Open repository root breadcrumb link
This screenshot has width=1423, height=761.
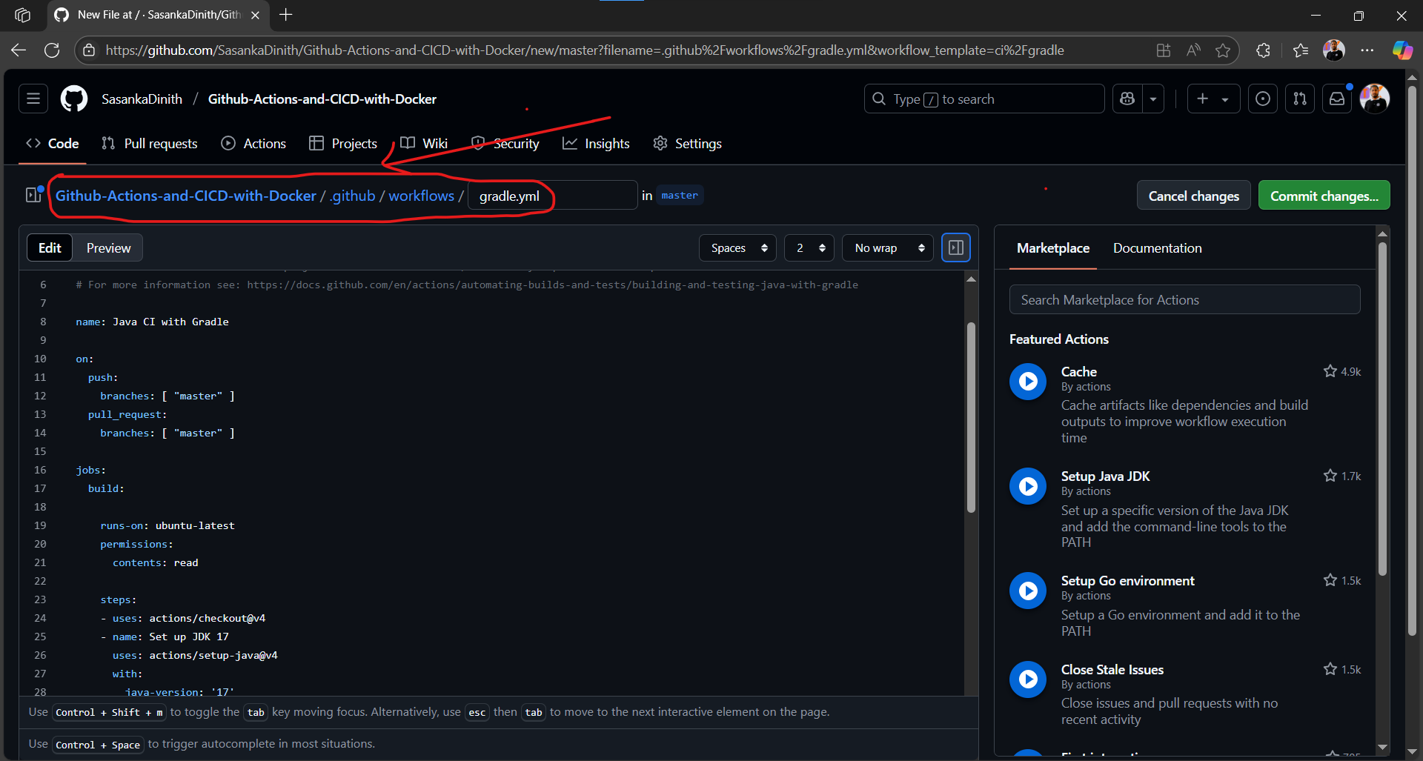tap(186, 196)
